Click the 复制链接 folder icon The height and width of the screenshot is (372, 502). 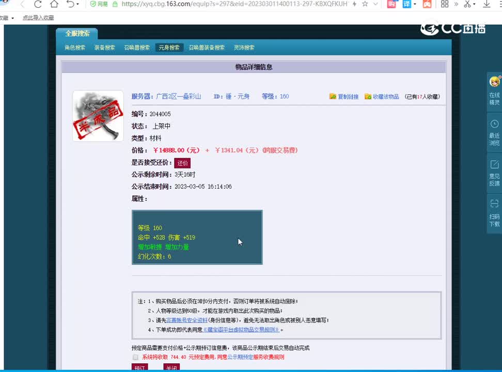[333, 97]
